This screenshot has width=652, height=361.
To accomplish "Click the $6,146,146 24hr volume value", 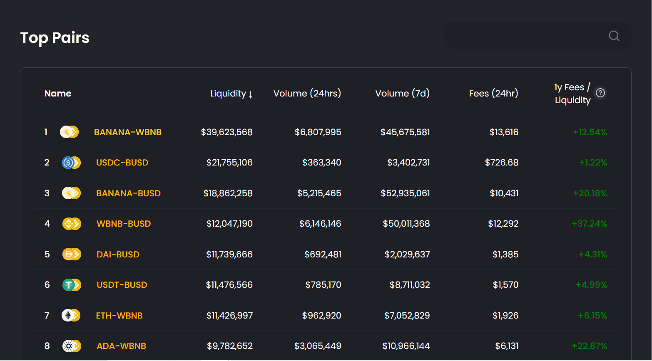I will pyautogui.click(x=320, y=224).
